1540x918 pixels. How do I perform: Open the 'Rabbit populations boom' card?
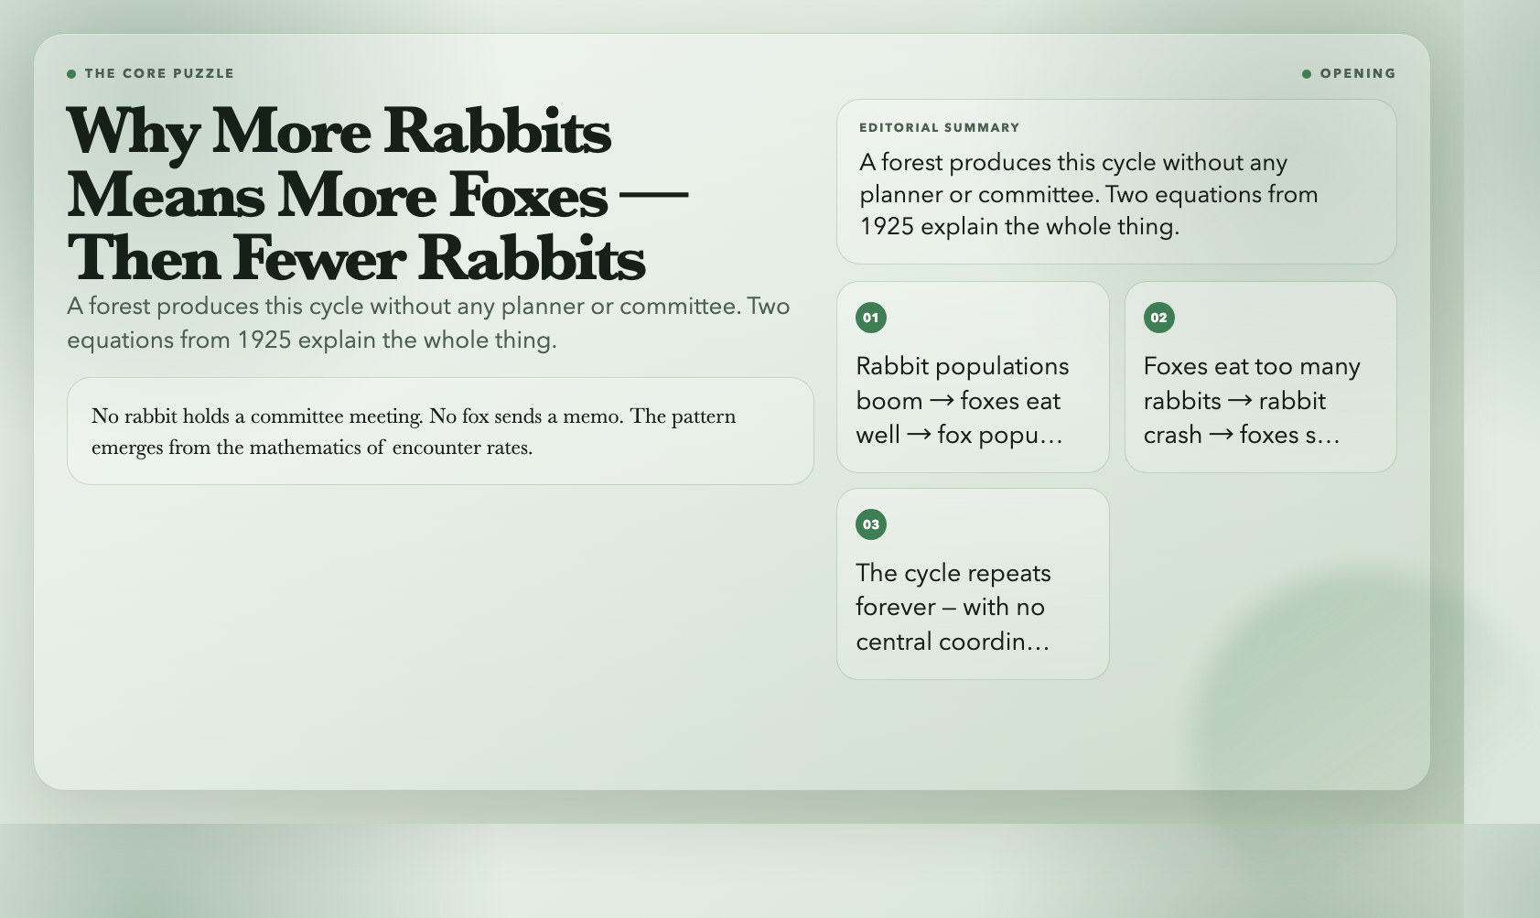click(973, 377)
